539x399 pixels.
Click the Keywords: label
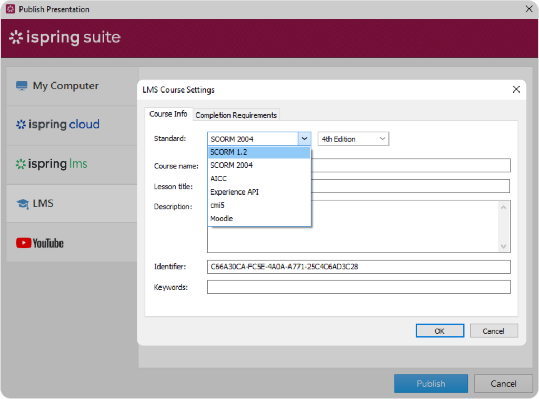click(x=171, y=287)
